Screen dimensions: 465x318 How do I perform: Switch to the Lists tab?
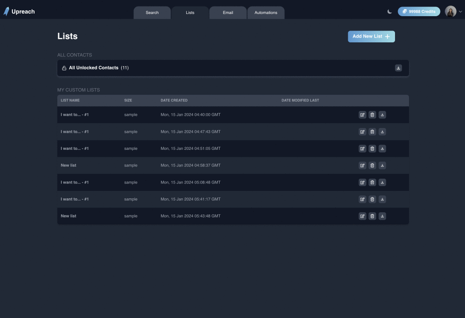click(190, 13)
